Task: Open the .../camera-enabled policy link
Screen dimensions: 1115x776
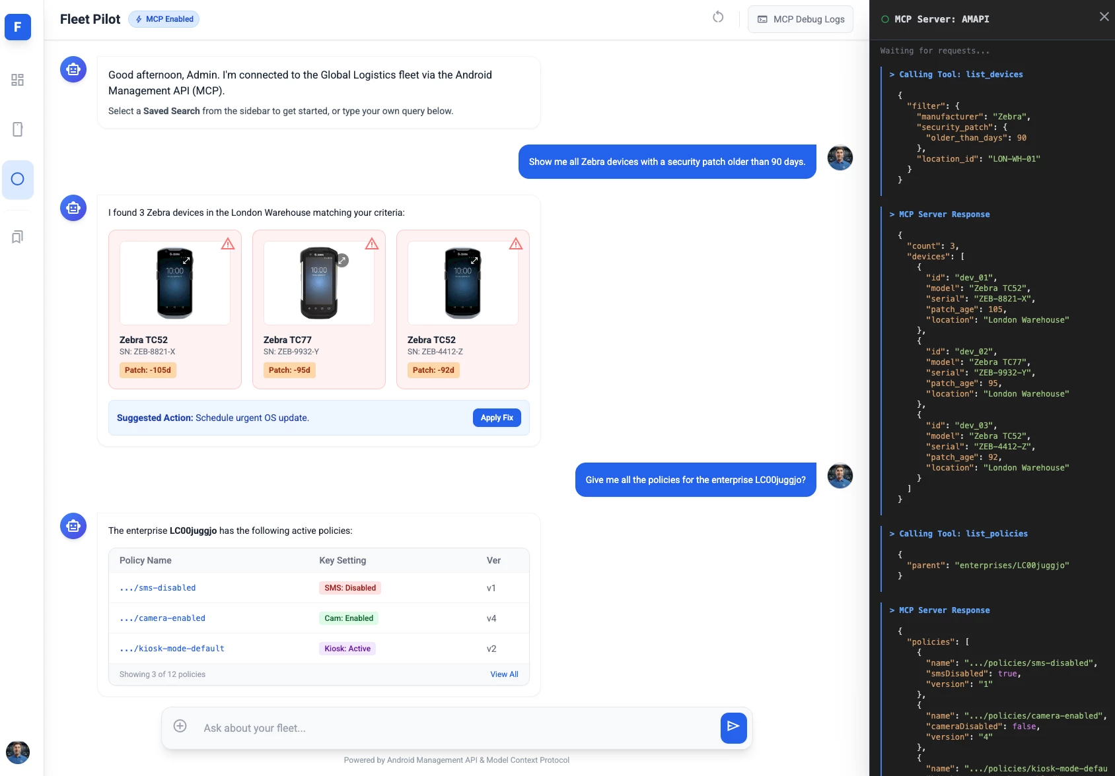Action: 162,618
